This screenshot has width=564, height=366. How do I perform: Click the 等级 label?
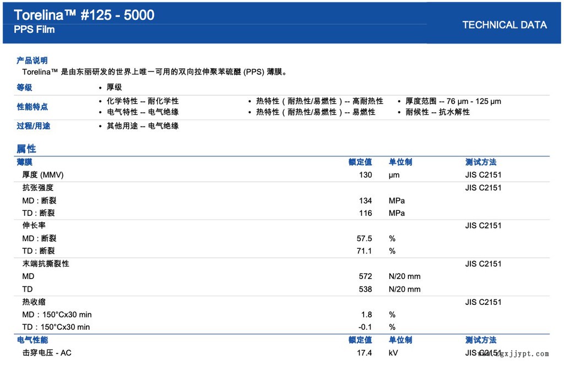coord(24,88)
